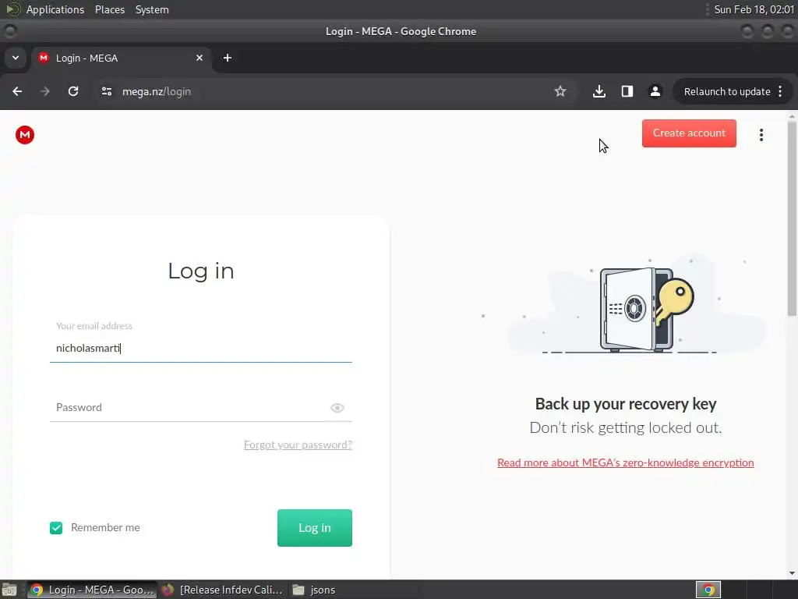798x599 pixels.
Task: Read more about MEGA's zero-knowledge encryption
Action: pyautogui.click(x=626, y=463)
